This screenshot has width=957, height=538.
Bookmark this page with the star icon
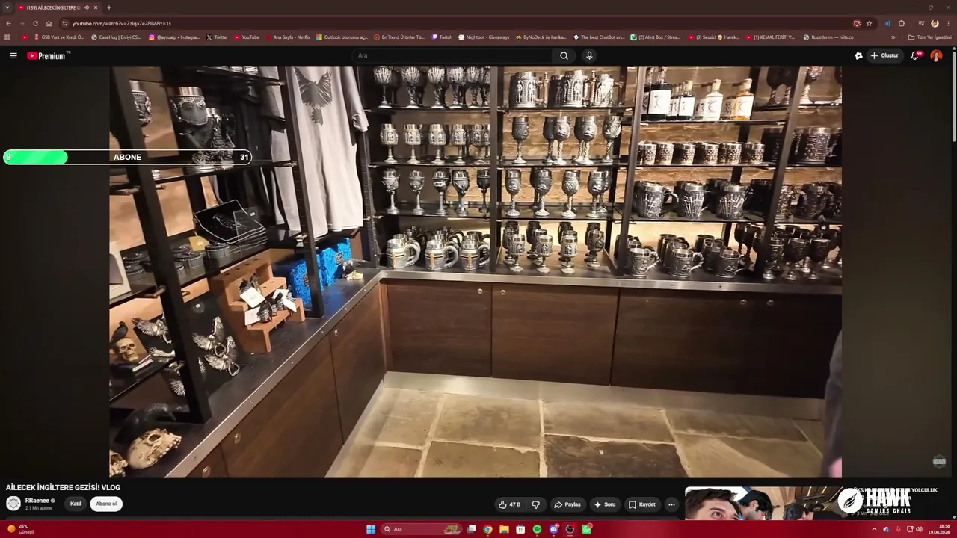point(869,23)
